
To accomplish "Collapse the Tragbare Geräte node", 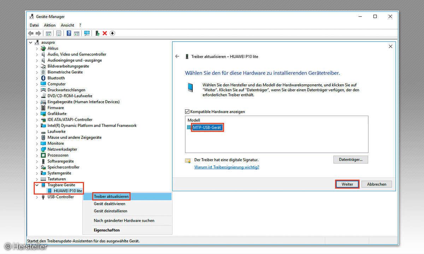I will pos(37,185).
